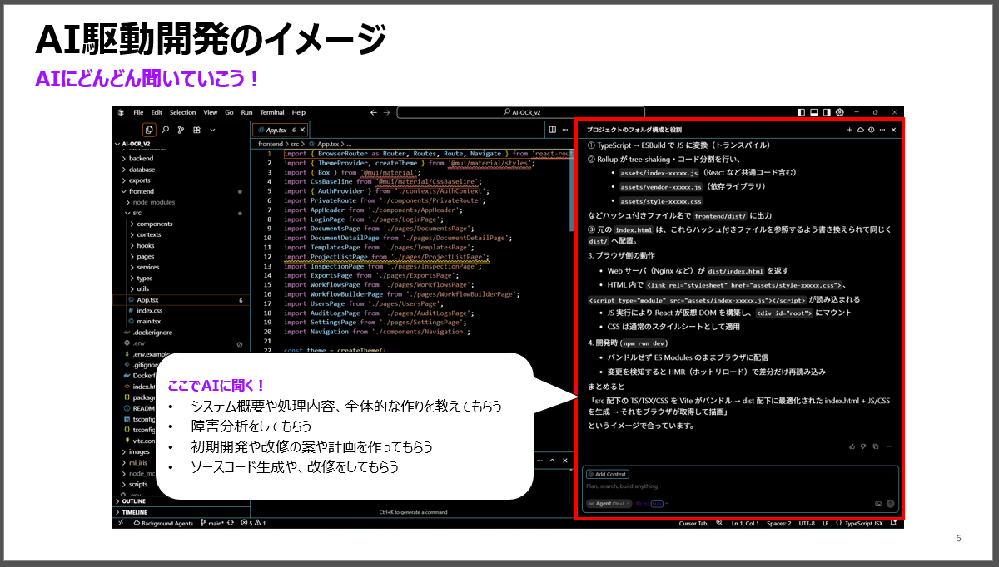The image size is (999, 567).
Task: Focus the 'Plan, search, build anything' input
Action: point(741,486)
